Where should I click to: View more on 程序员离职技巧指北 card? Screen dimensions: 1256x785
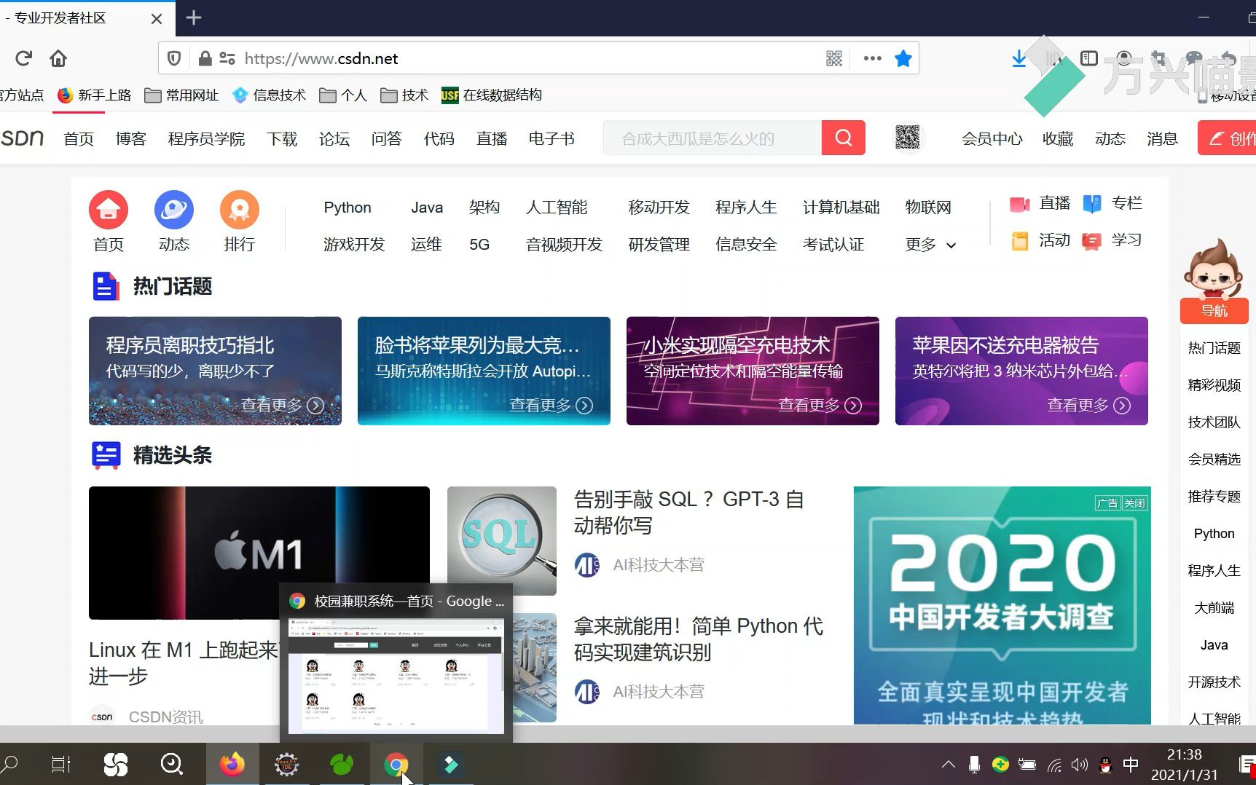tap(283, 405)
